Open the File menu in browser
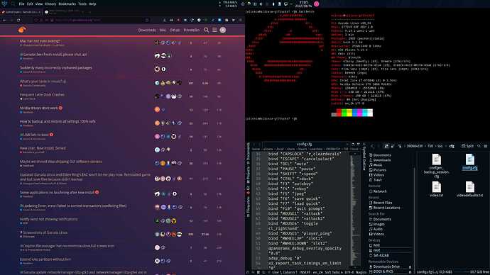490x275 pixels. tap(21, 4)
